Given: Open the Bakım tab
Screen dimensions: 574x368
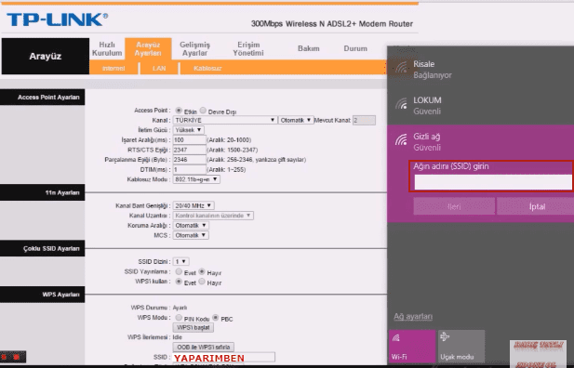Looking at the screenshot, I should (308, 48).
